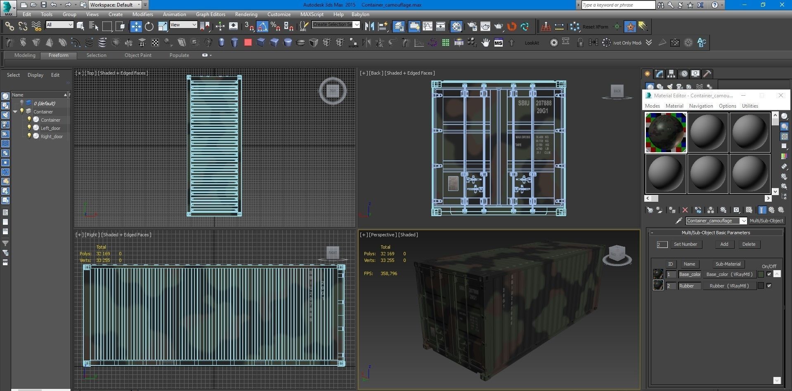Open Material Editor Utilities menu
Viewport: 792px width, 391px height.
(750, 106)
